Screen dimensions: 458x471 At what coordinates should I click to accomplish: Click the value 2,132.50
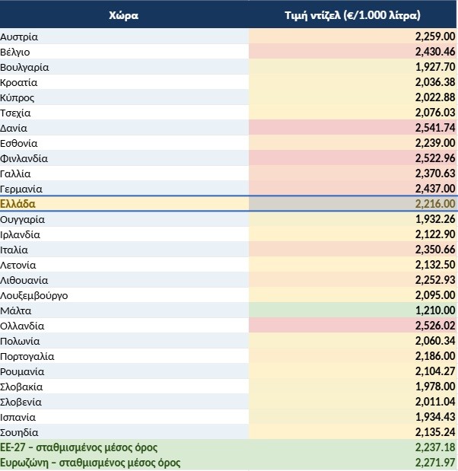[435, 265]
